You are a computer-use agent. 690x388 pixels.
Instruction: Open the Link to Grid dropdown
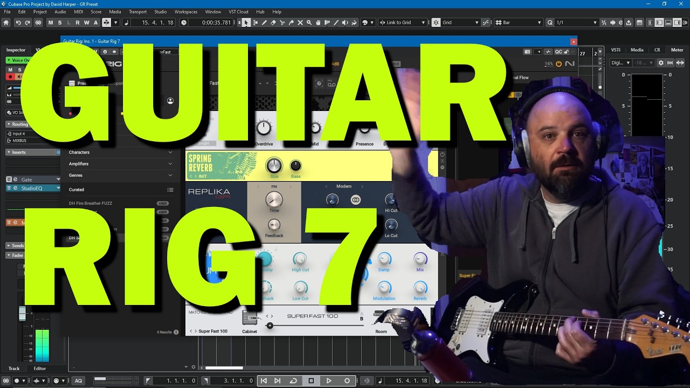pos(402,23)
